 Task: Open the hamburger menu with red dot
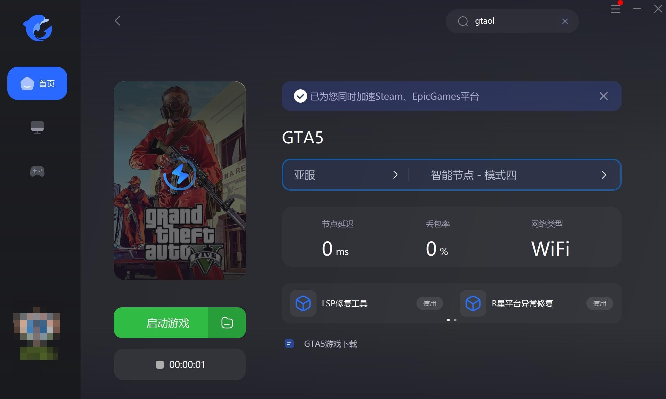tap(615, 9)
